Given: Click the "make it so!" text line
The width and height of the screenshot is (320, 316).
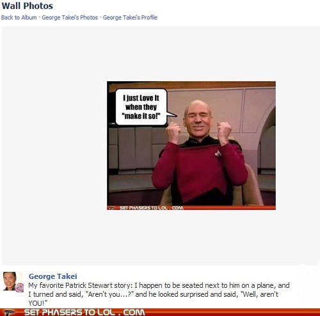Looking at the screenshot, I should 141,116.
